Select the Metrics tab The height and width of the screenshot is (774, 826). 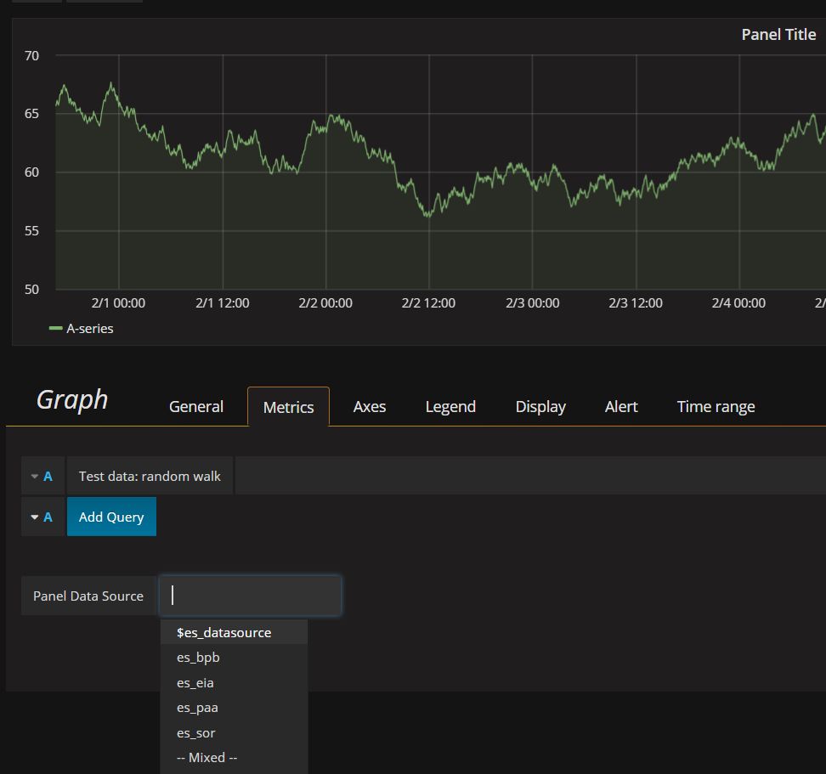[x=288, y=407]
